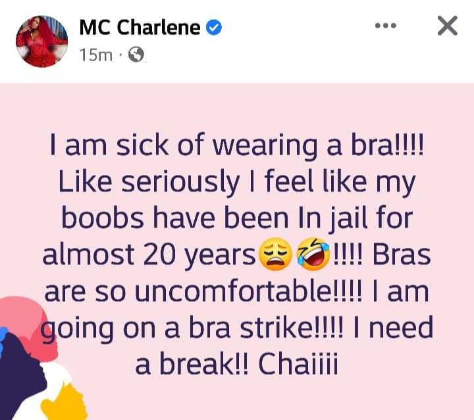Viewport: 474px width, 420px height.
Task: Click the weary face emoji
Action: pos(275,254)
